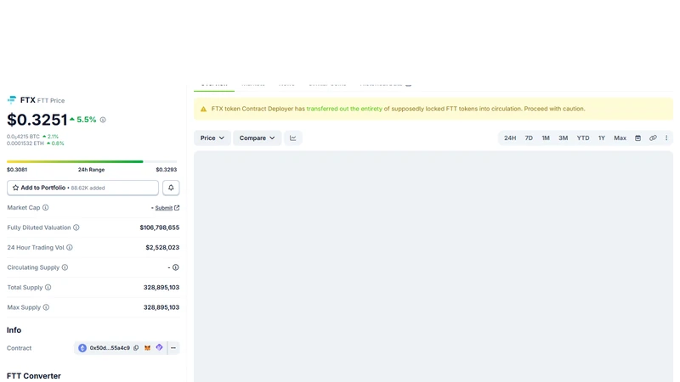The image size is (680, 382).
Task: Open the calendar date range picker
Action: click(638, 138)
